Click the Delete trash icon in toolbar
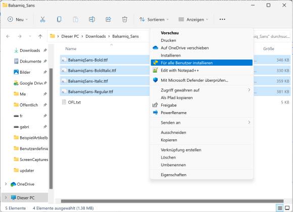 (125, 19)
